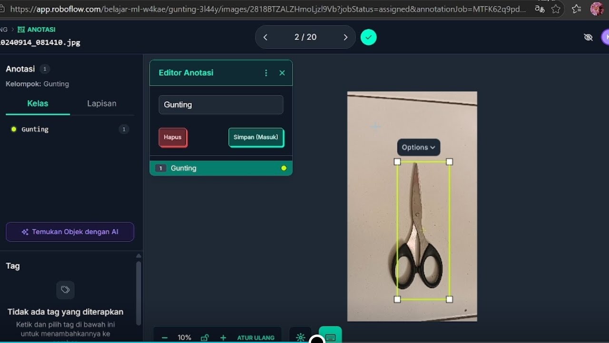Go to the previous image arrow
Viewport: 609px width, 343px height.
click(x=265, y=37)
